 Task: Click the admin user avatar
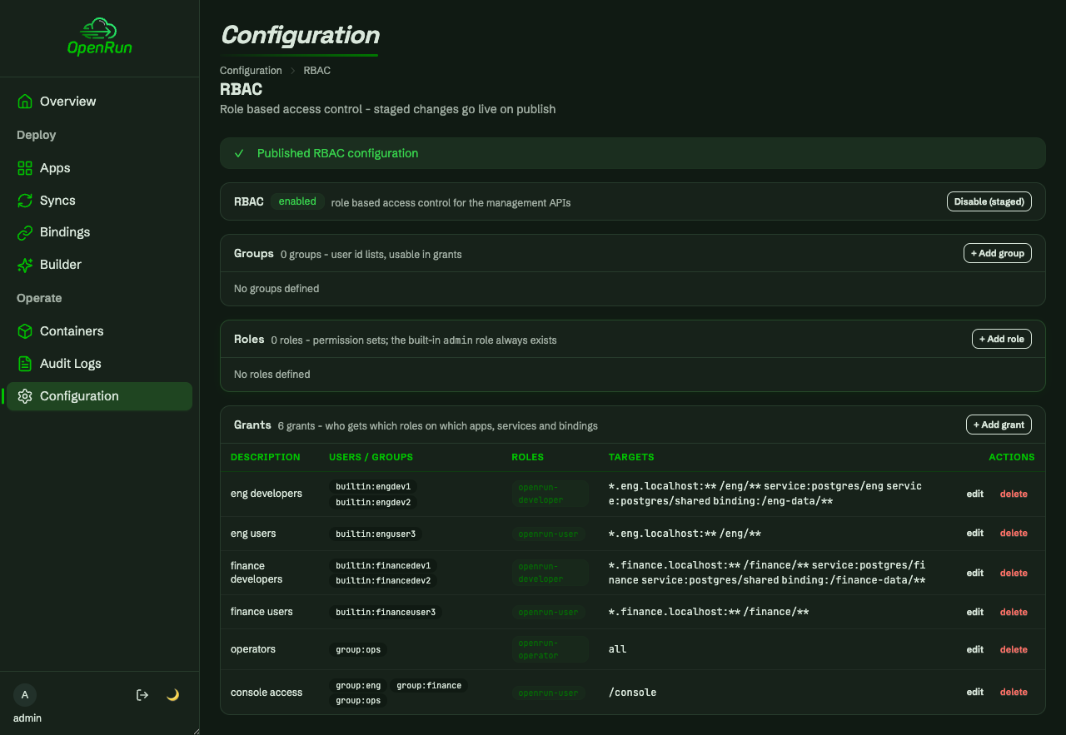[x=25, y=695]
